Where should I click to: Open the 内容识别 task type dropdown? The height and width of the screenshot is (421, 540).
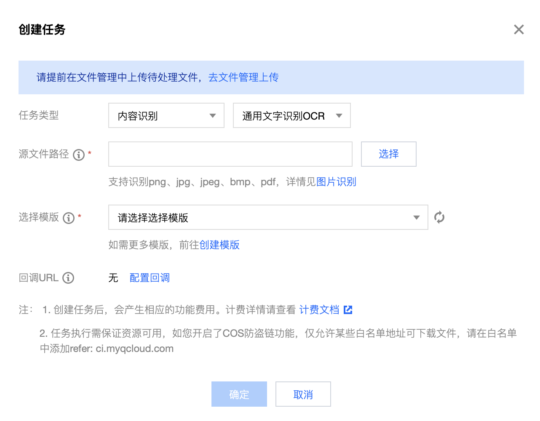point(166,115)
